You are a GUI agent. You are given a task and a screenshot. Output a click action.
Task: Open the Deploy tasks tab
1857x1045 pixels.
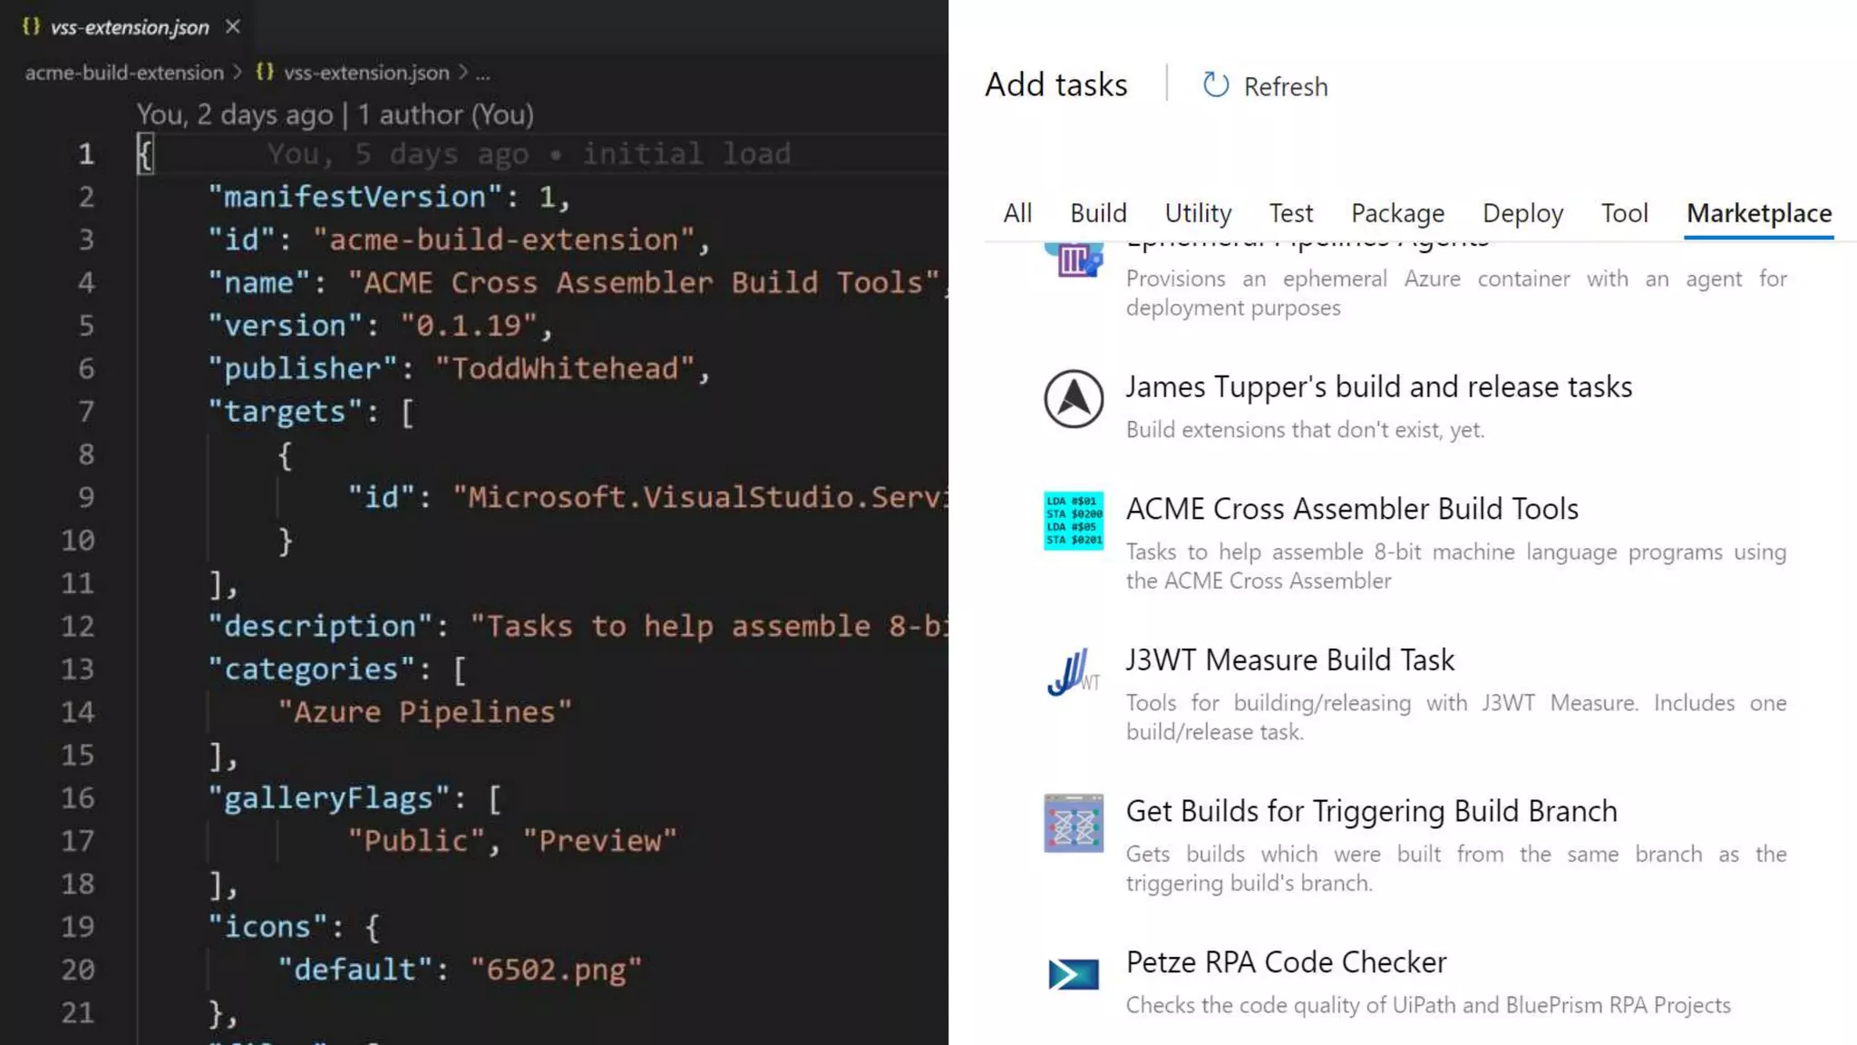coord(1522,213)
